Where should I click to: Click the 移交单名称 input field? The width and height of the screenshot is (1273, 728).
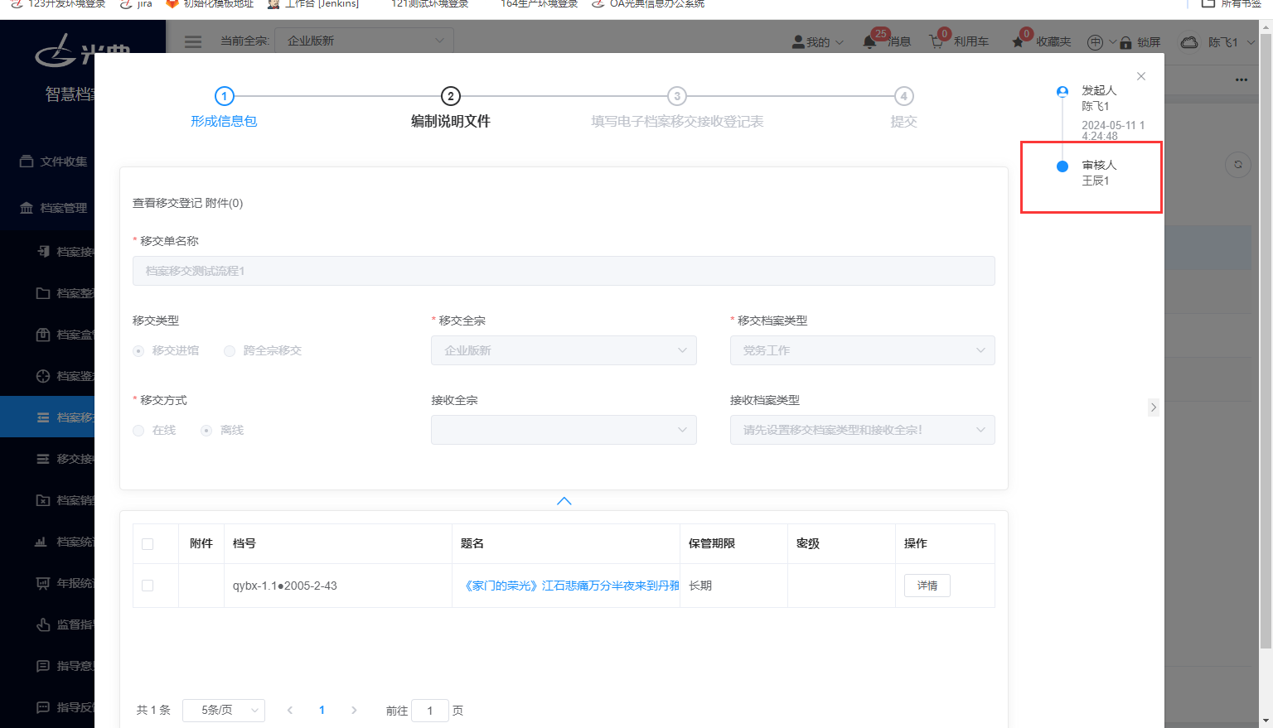pyautogui.click(x=564, y=271)
